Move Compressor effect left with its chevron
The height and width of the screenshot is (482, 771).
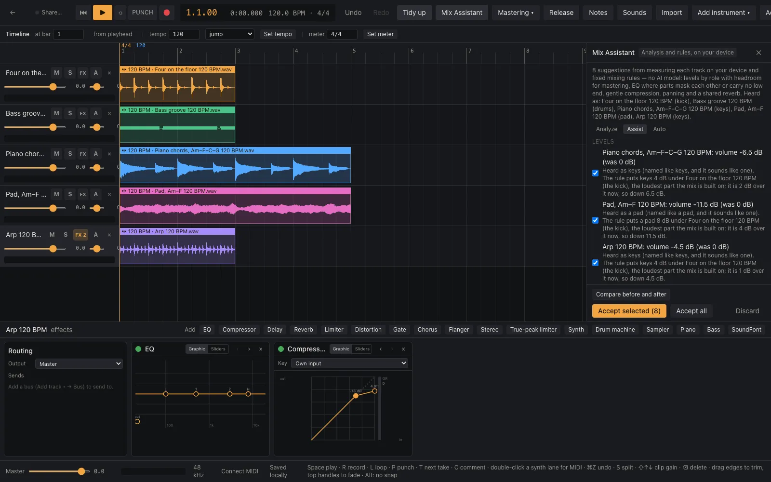tap(381, 349)
